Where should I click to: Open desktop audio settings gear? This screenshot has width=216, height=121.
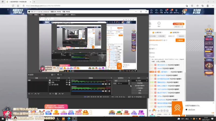pos(109,91)
